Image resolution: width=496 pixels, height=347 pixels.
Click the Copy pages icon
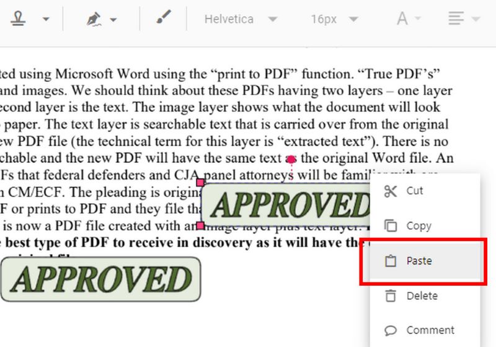pos(391,226)
